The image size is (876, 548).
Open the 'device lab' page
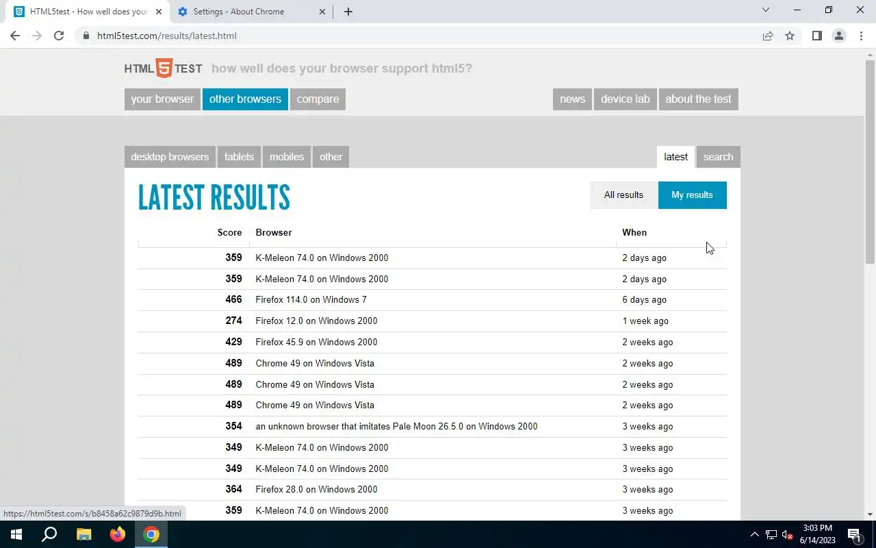point(626,99)
